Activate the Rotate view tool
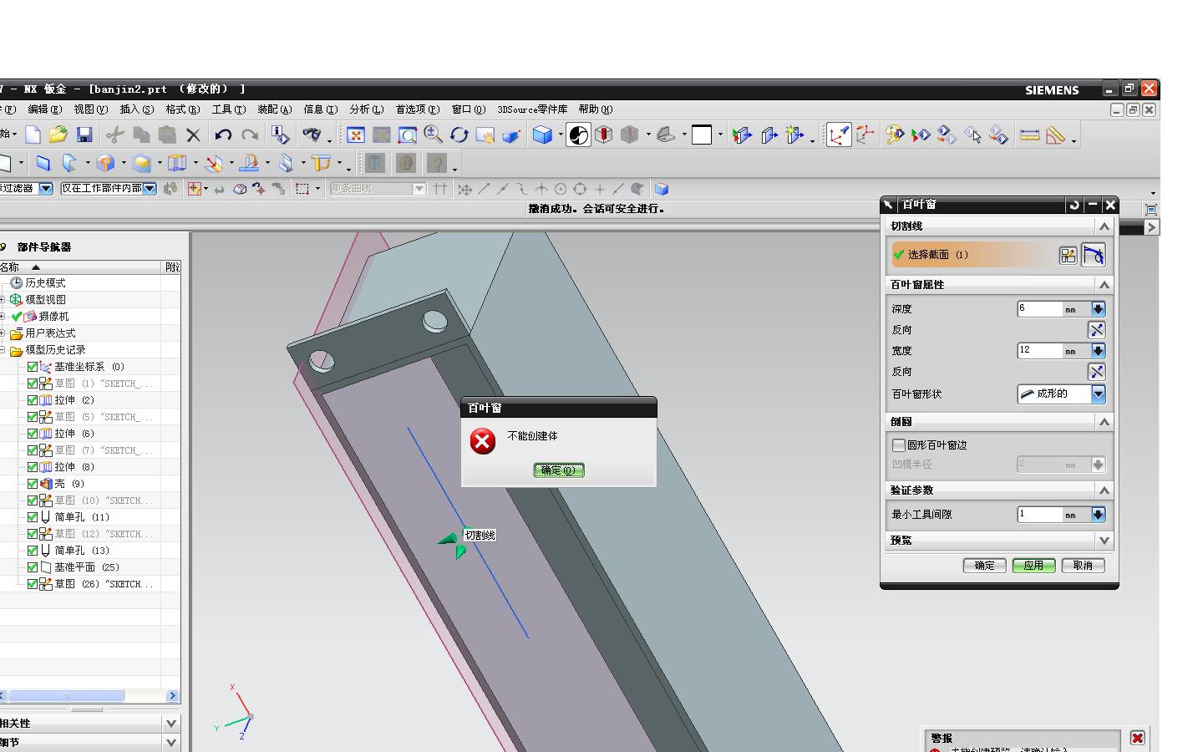Screen dimensions: 1203x752 coord(459,135)
